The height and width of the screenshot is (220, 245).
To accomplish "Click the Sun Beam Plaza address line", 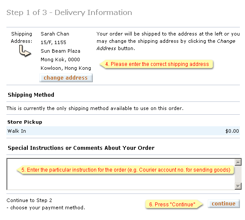I will (x=60, y=51).
